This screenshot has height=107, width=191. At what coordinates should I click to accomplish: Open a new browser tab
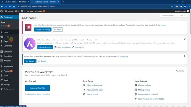[63, 2]
